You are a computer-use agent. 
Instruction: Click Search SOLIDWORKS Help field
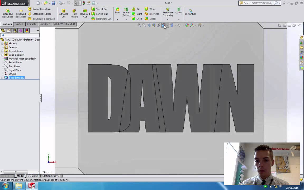pos(258,3)
